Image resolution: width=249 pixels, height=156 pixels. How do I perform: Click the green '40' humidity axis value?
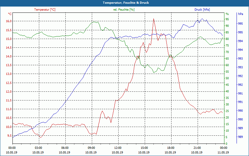pos(227,91)
